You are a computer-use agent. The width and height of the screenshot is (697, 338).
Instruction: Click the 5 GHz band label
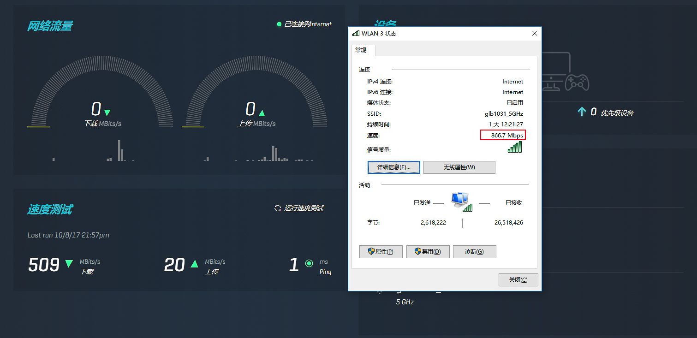point(405,302)
